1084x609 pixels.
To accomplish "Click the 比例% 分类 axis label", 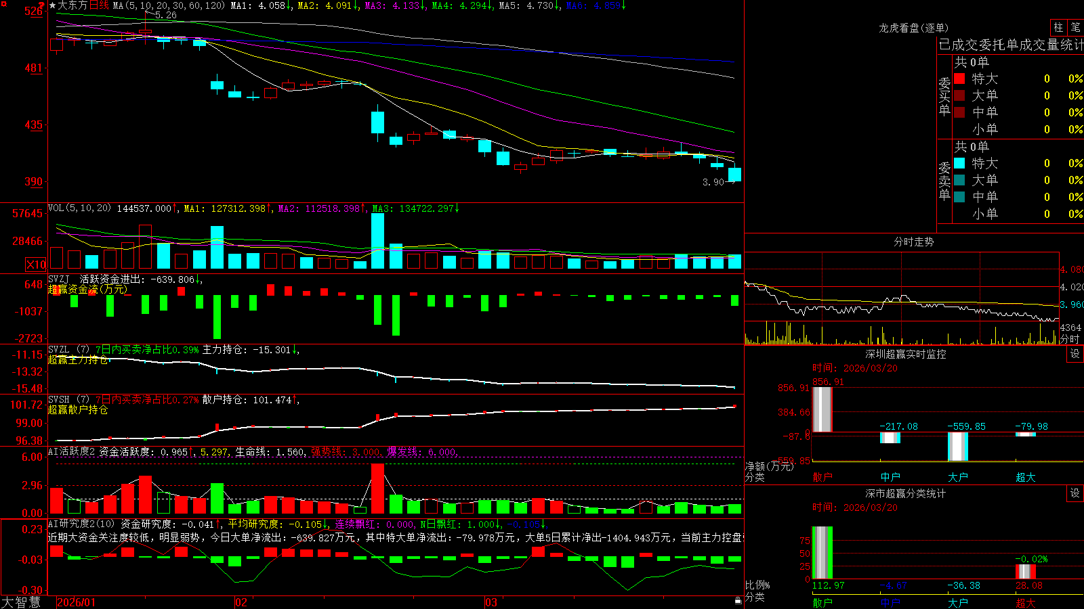I will click(x=757, y=591).
